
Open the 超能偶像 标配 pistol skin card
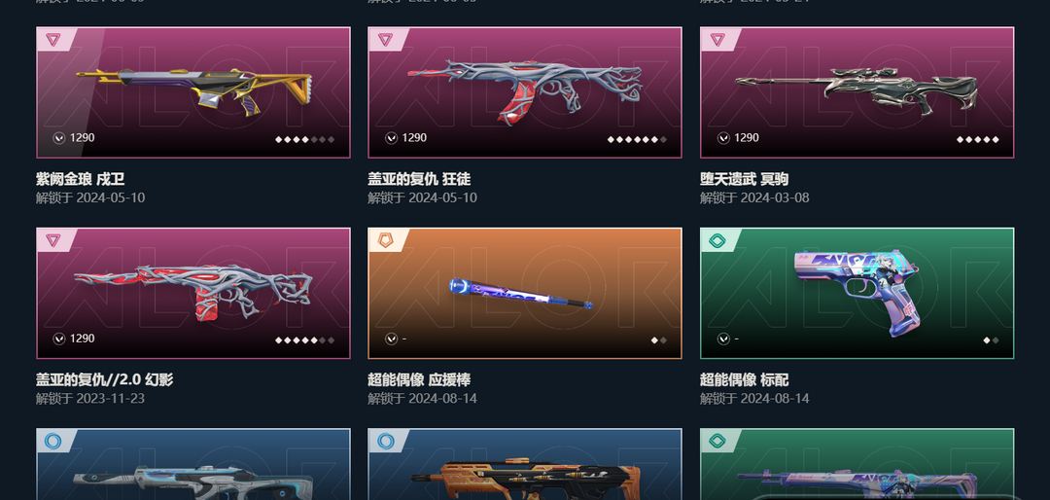coord(857,294)
